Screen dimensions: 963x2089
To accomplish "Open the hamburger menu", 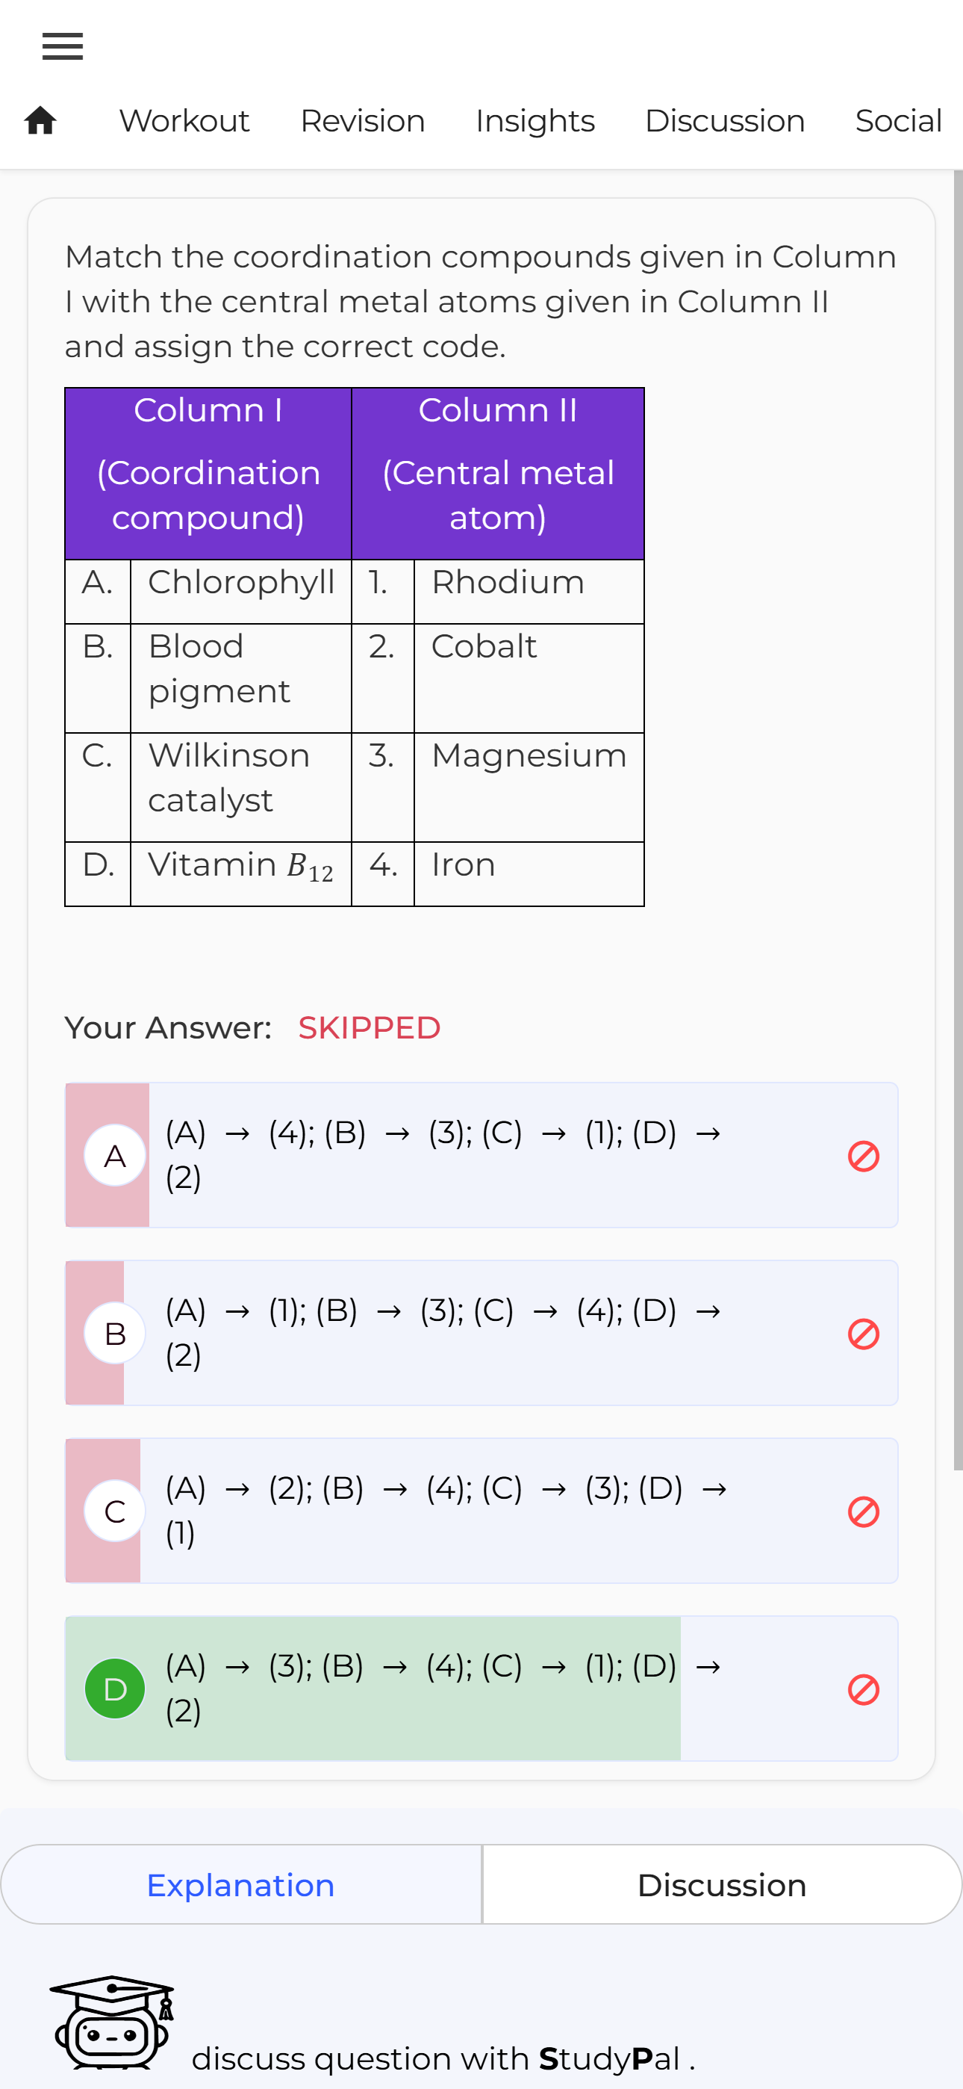I will (x=63, y=46).
